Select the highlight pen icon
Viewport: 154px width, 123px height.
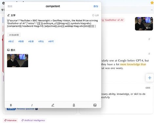tap(53, 105)
